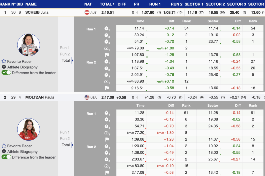Screen dimensions: 265x176
Task: Click Scheib's Favorite Racer star icon
Action: click(x=4, y=61)
